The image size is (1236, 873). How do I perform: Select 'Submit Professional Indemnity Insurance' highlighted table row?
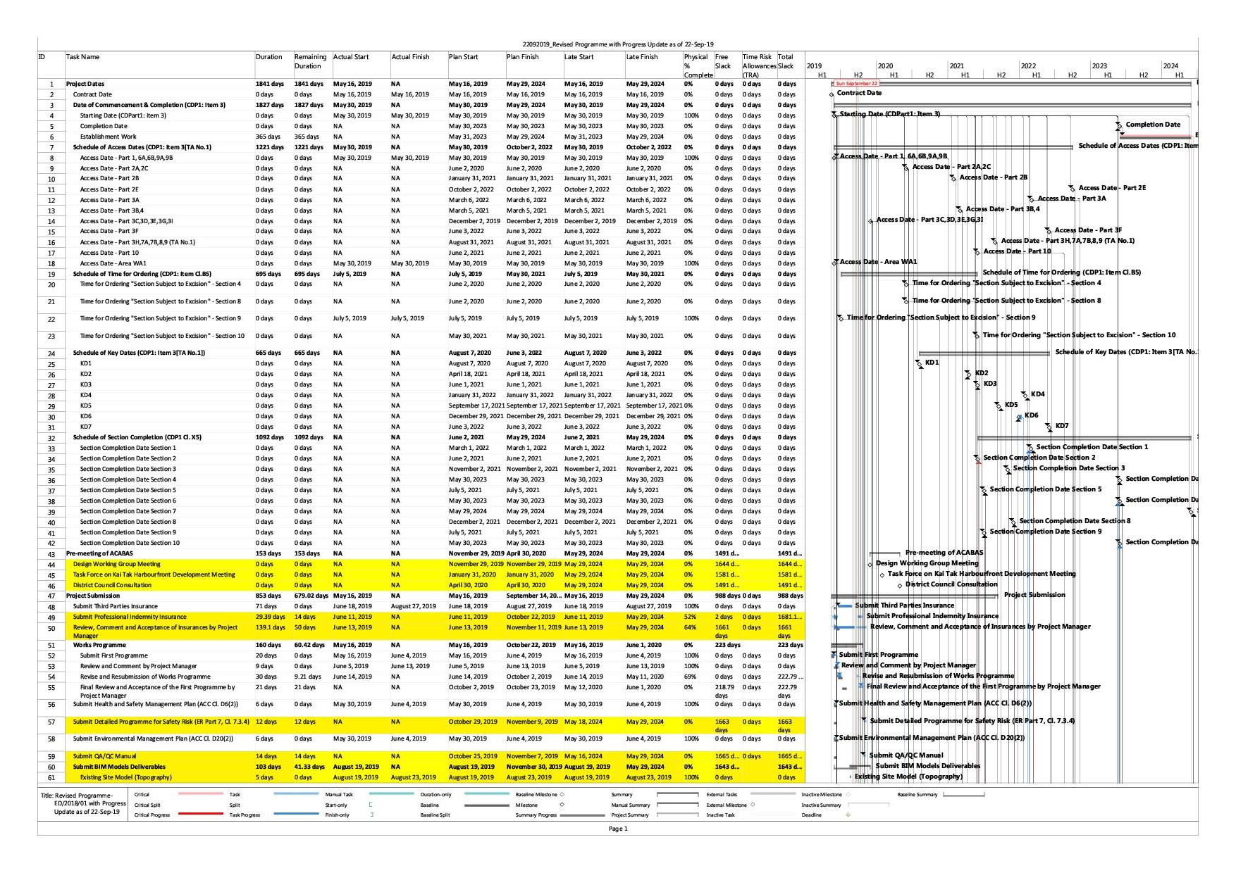coord(130,617)
